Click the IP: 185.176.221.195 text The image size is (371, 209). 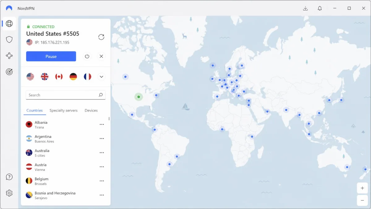point(52,42)
